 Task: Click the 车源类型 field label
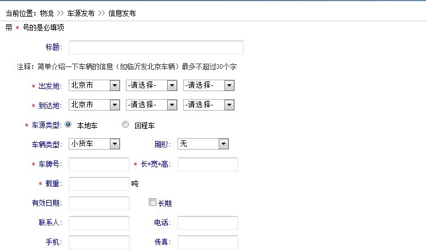[47, 125]
